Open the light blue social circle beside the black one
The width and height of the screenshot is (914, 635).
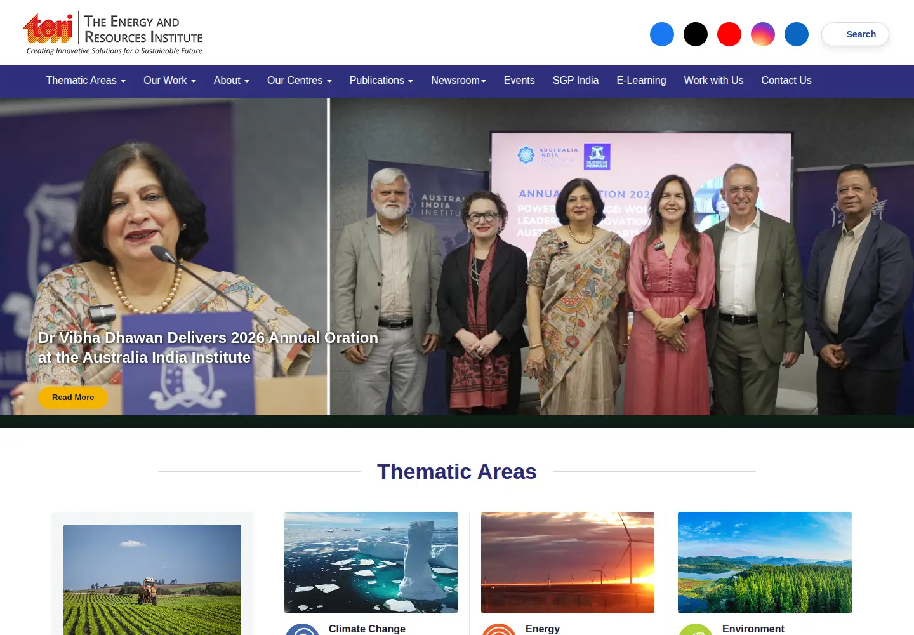[x=662, y=34]
